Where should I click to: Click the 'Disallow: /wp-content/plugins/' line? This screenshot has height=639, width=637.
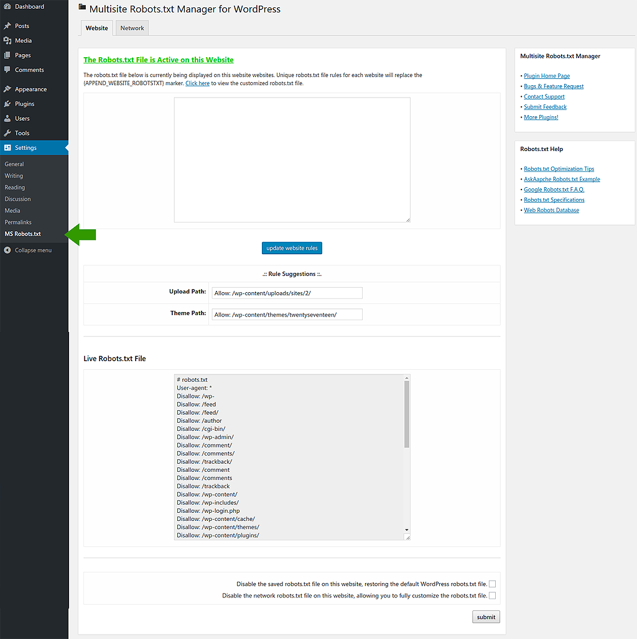[x=218, y=535]
